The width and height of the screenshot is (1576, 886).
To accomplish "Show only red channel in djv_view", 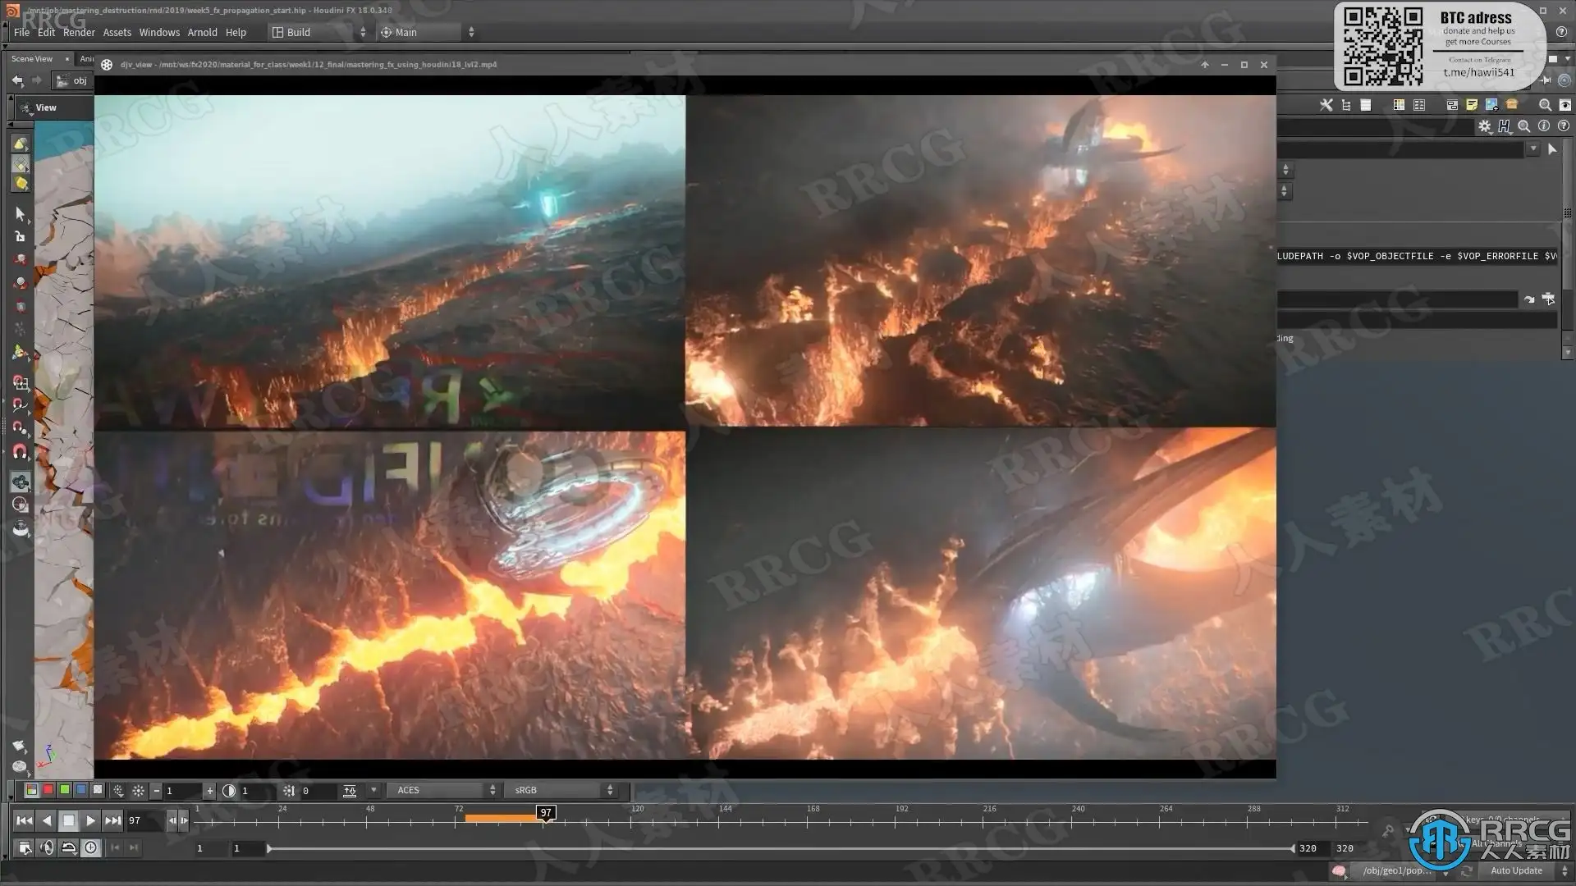I will tap(48, 790).
